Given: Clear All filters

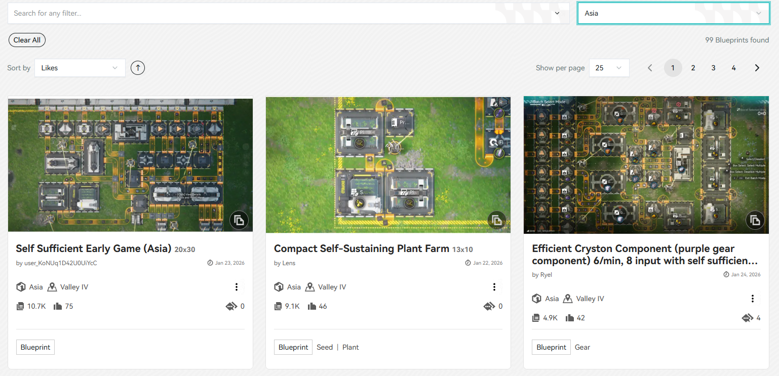Looking at the screenshot, I should pos(27,40).
